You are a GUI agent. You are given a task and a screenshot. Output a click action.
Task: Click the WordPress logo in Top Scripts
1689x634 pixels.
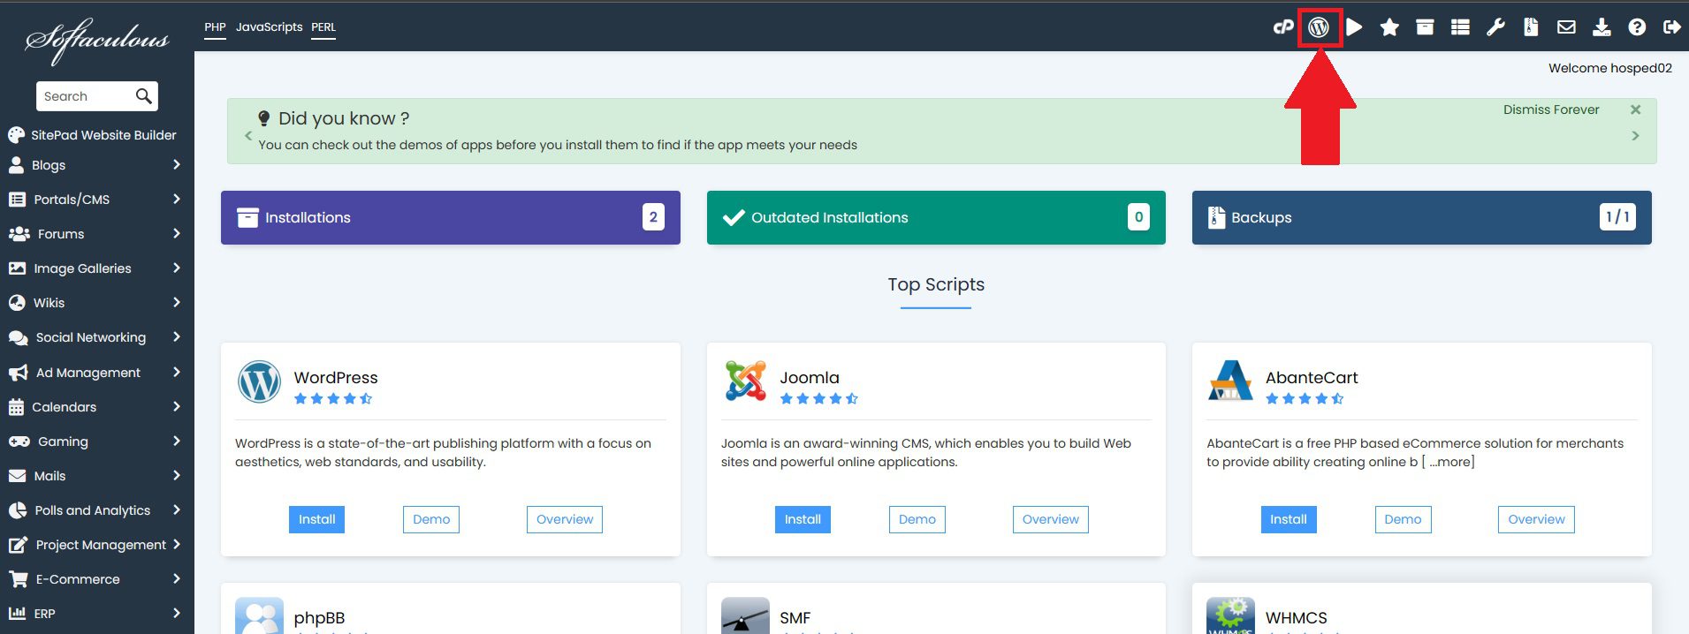point(259,382)
